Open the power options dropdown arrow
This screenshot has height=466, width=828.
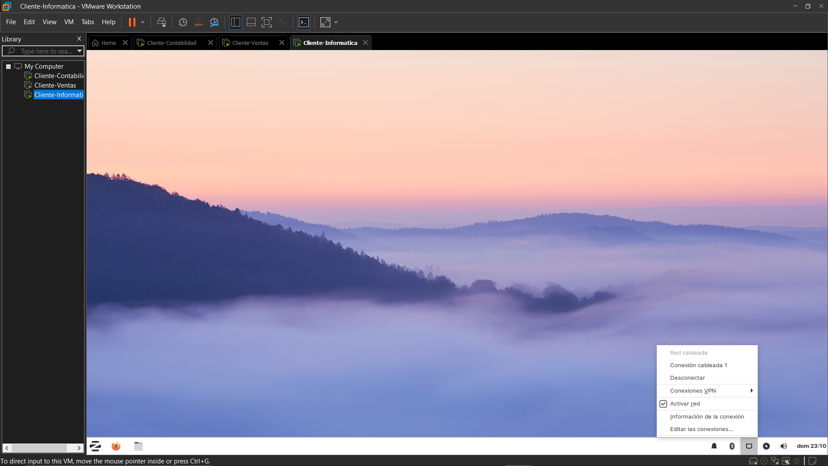pos(143,22)
